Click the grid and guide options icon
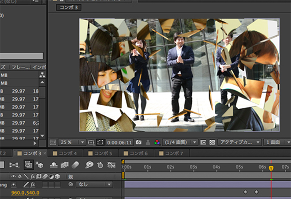The image size is (291, 199). (91, 142)
